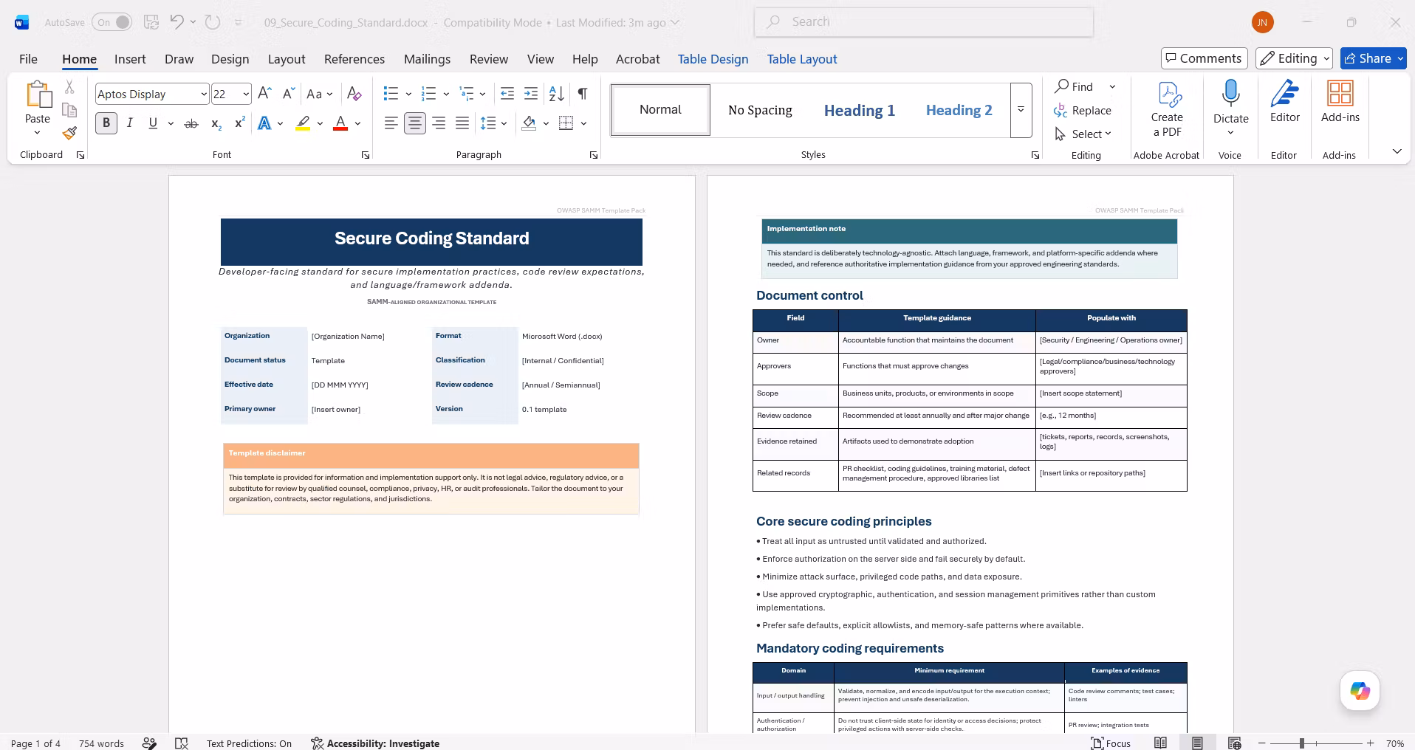
Task: Click Accessibility: Investigate in status bar
Action: click(375, 743)
